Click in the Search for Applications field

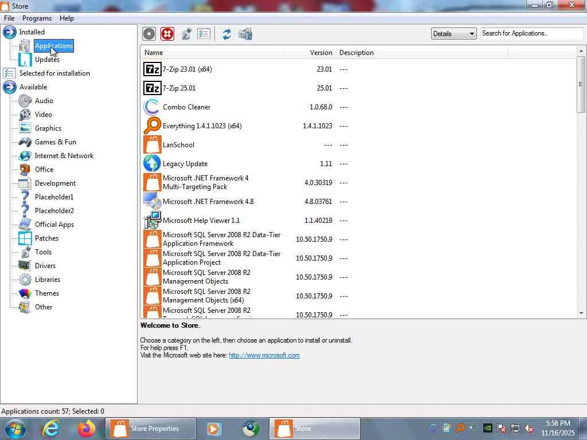point(531,33)
